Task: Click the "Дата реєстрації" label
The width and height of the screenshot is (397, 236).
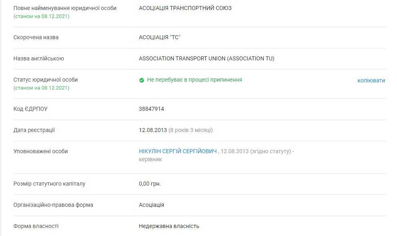Action: [x=34, y=130]
